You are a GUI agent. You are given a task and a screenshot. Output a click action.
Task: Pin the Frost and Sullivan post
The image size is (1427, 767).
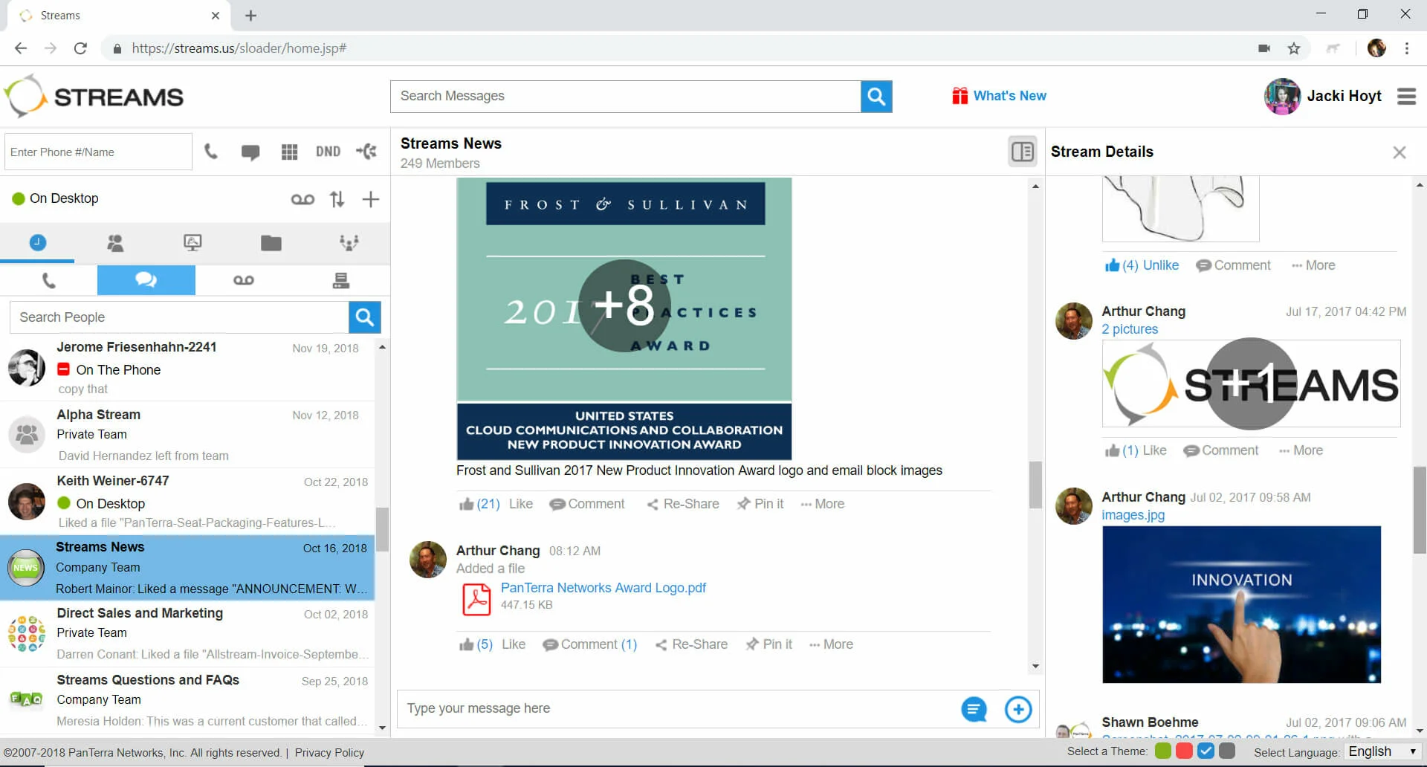tap(760, 504)
